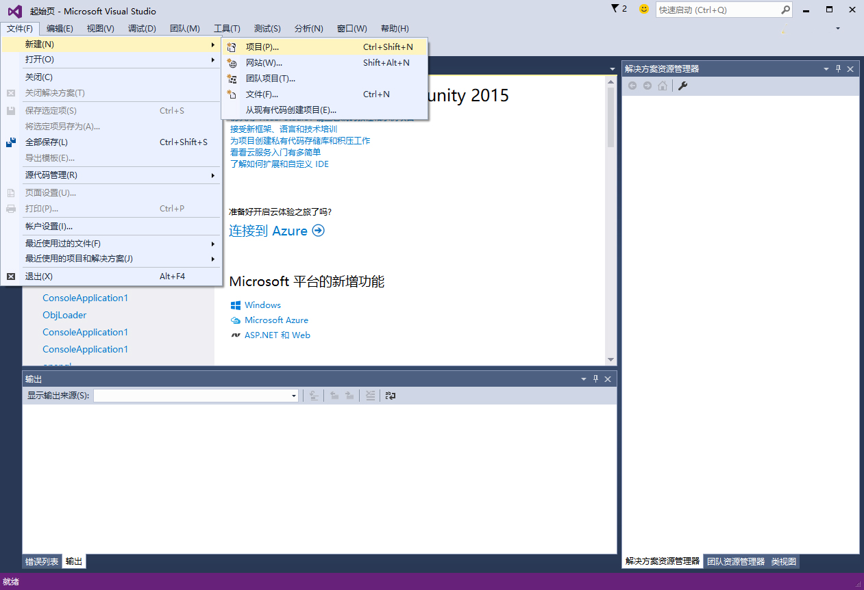The image size is (864, 590).
Task: Open the account dropdown arrow below Quick Launch
Action: tap(837, 29)
